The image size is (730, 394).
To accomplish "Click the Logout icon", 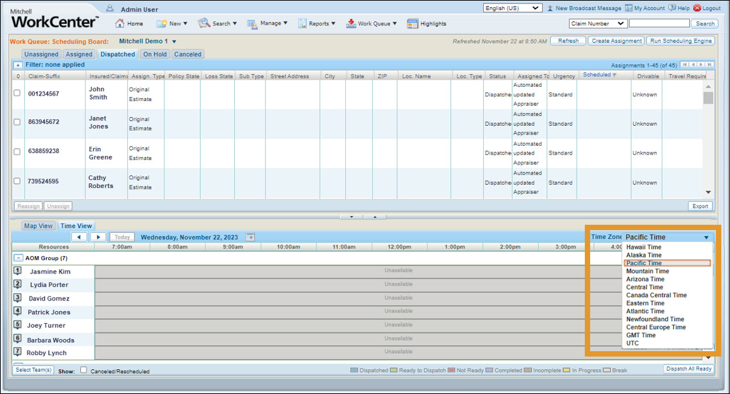I will click(x=697, y=8).
